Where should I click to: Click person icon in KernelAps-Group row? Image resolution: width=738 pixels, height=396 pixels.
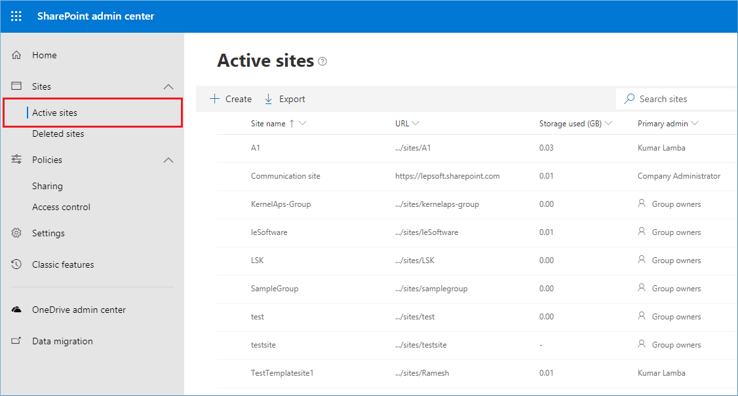pyautogui.click(x=642, y=204)
